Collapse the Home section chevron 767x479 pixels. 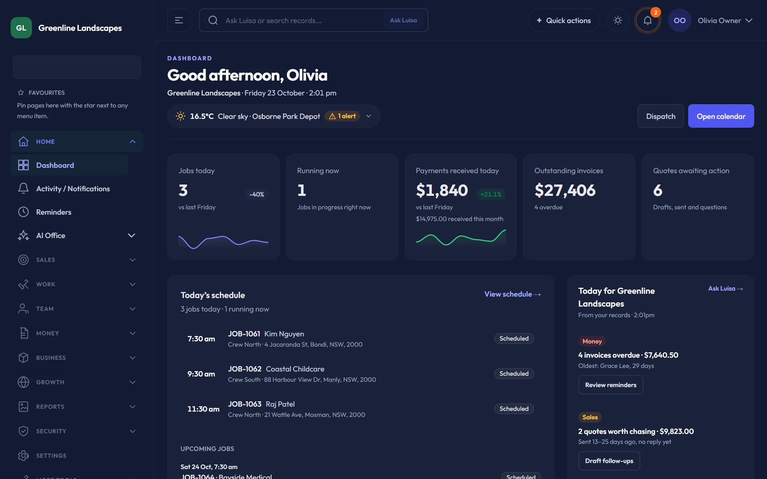[132, 141]
